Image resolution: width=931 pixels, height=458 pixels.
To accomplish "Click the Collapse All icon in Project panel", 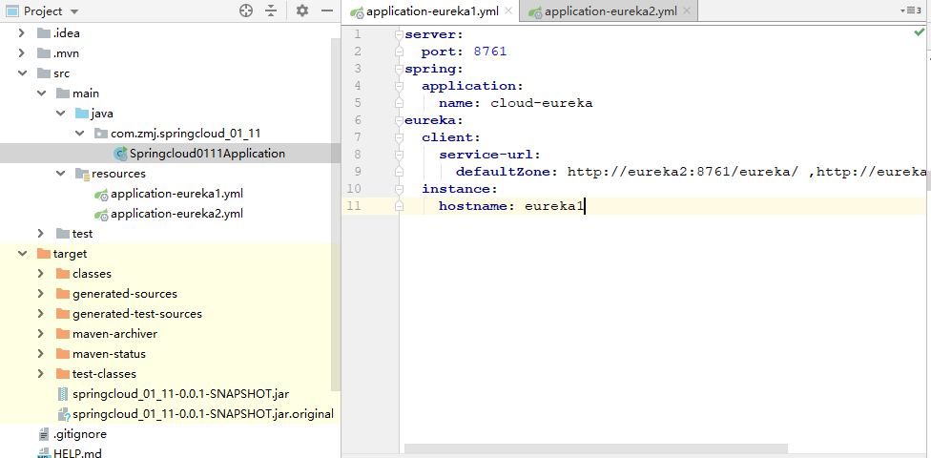I will click(271, 10).
